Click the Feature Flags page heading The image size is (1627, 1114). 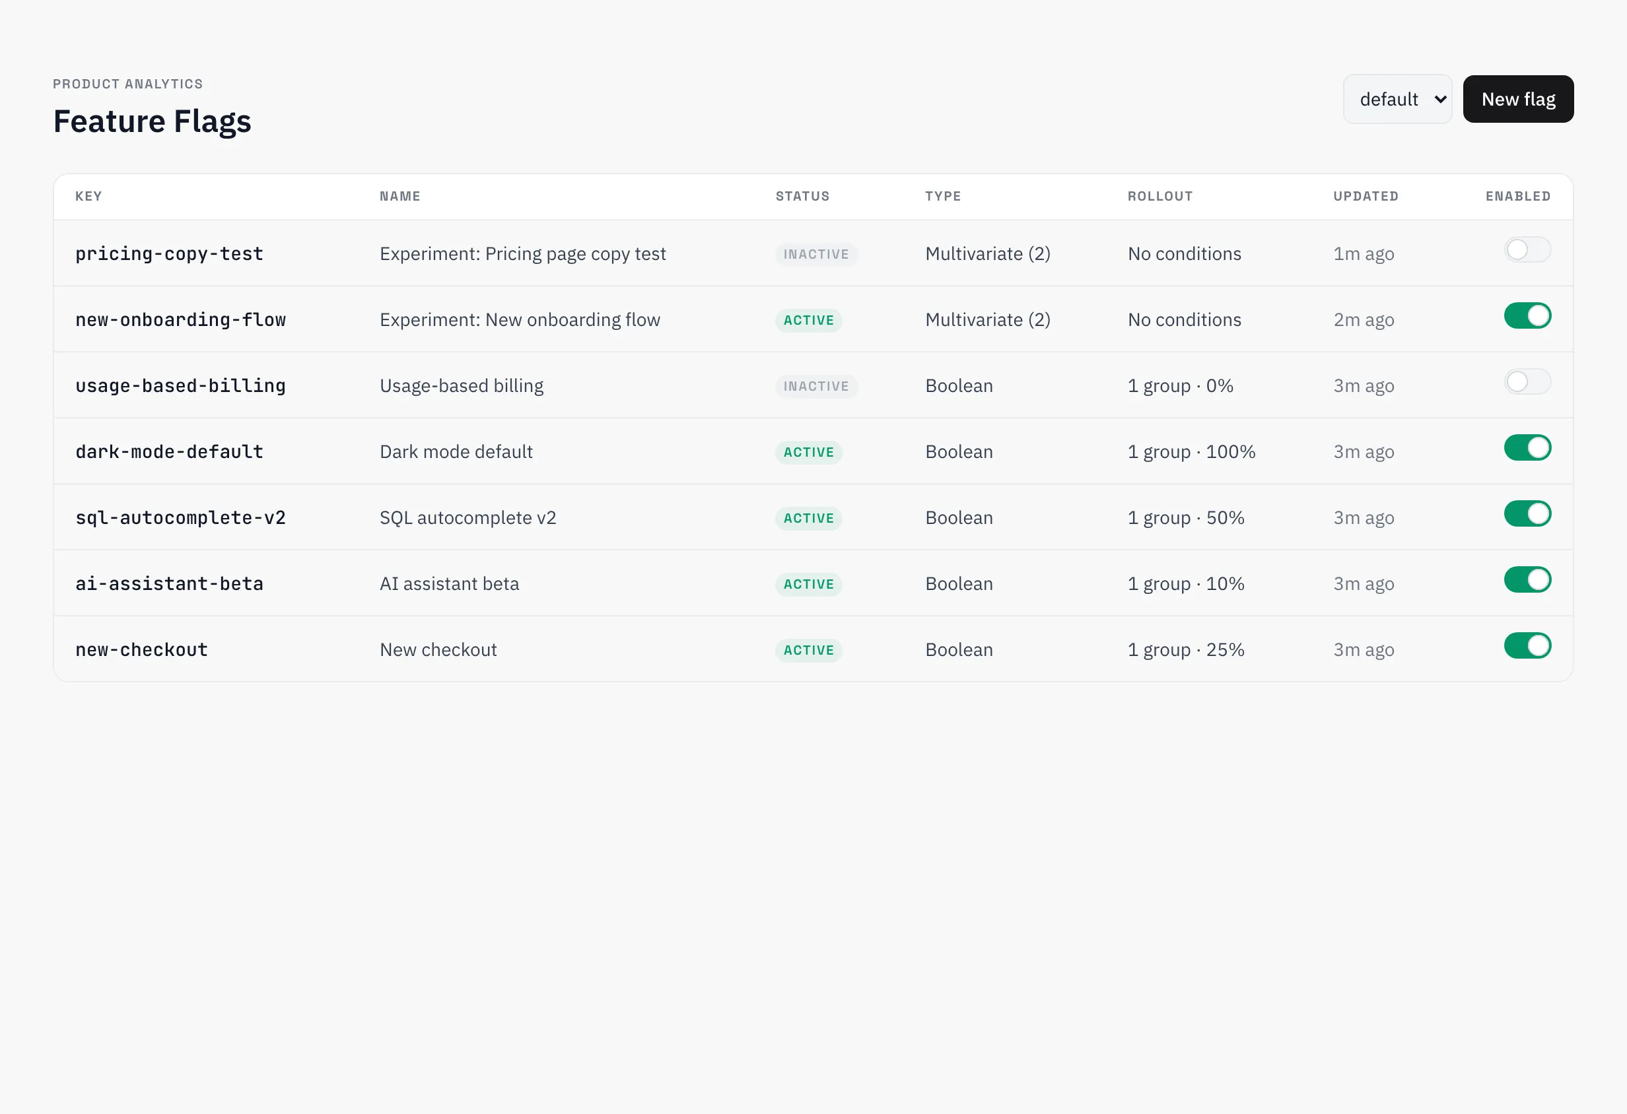[x=152, y=121]
